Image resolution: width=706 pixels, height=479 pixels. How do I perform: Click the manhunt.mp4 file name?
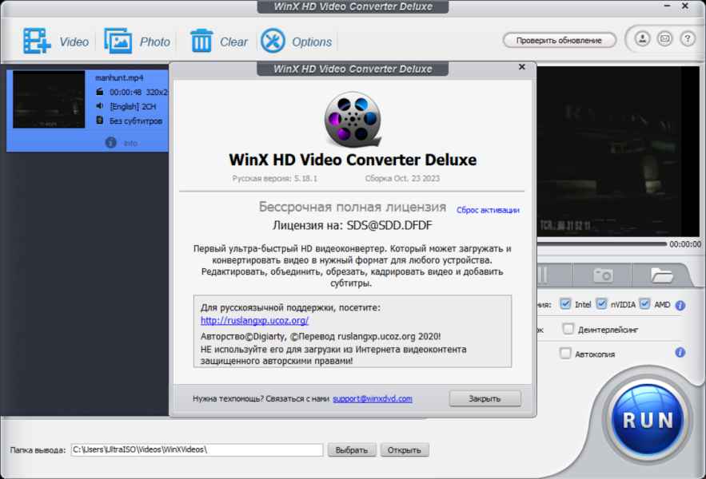pyautogui.click(x=119, y=77)
